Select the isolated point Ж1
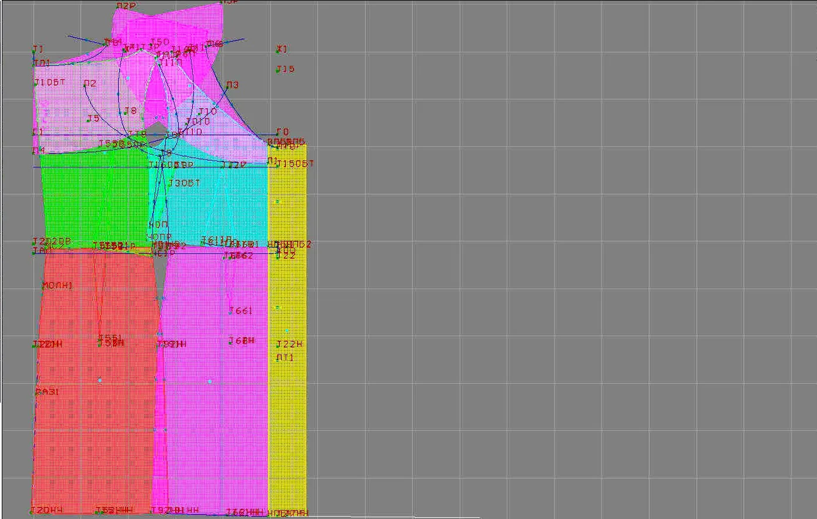 point(282,49)
